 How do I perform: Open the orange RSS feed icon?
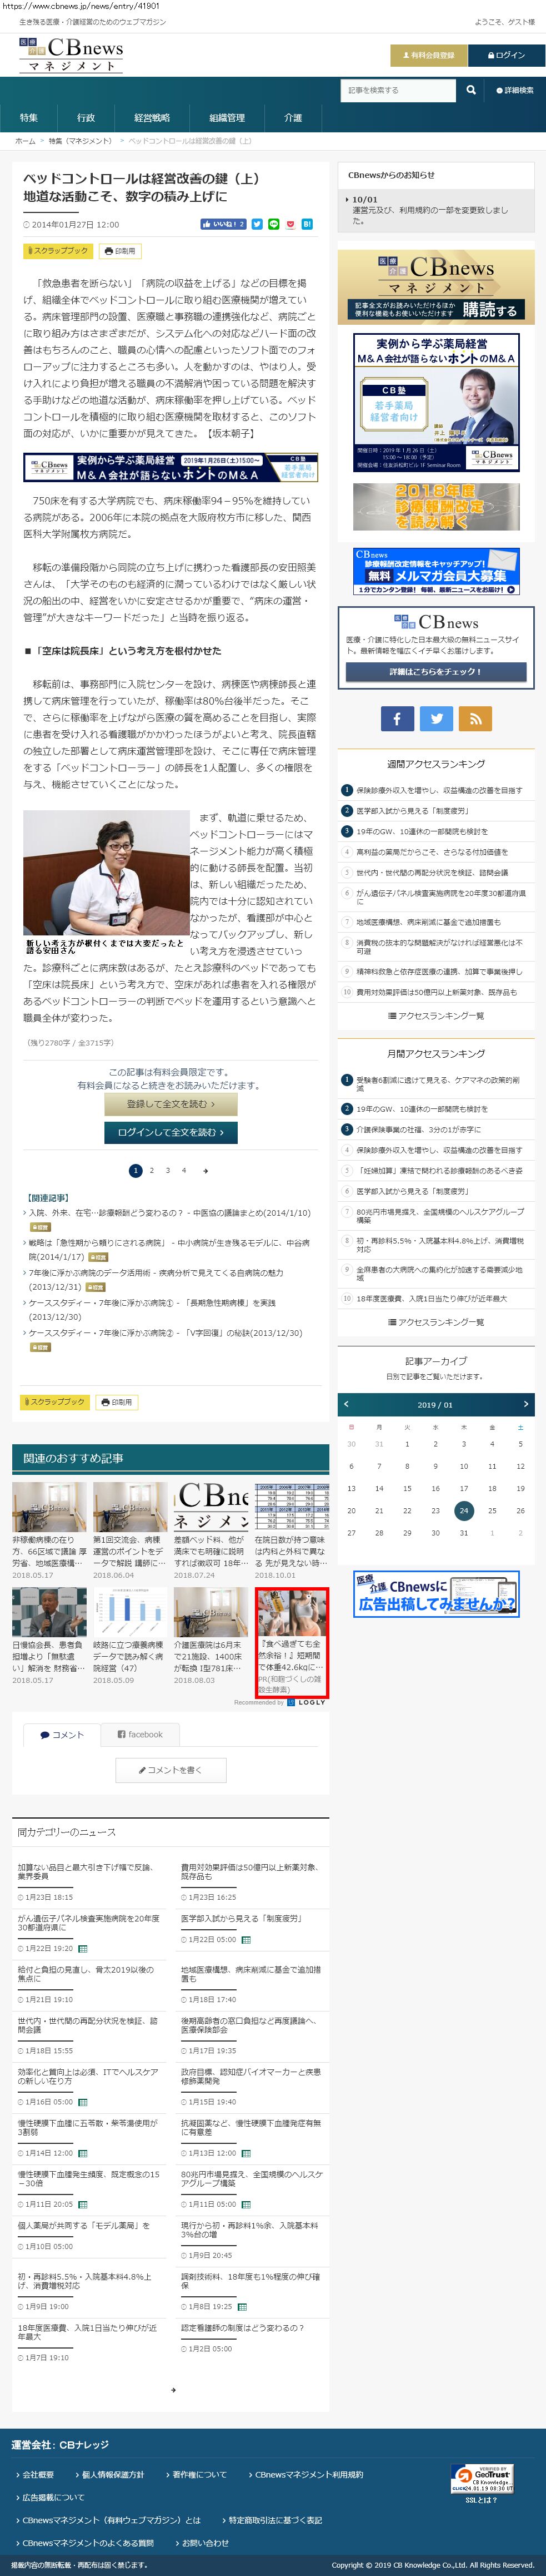(x=476, y=718)
